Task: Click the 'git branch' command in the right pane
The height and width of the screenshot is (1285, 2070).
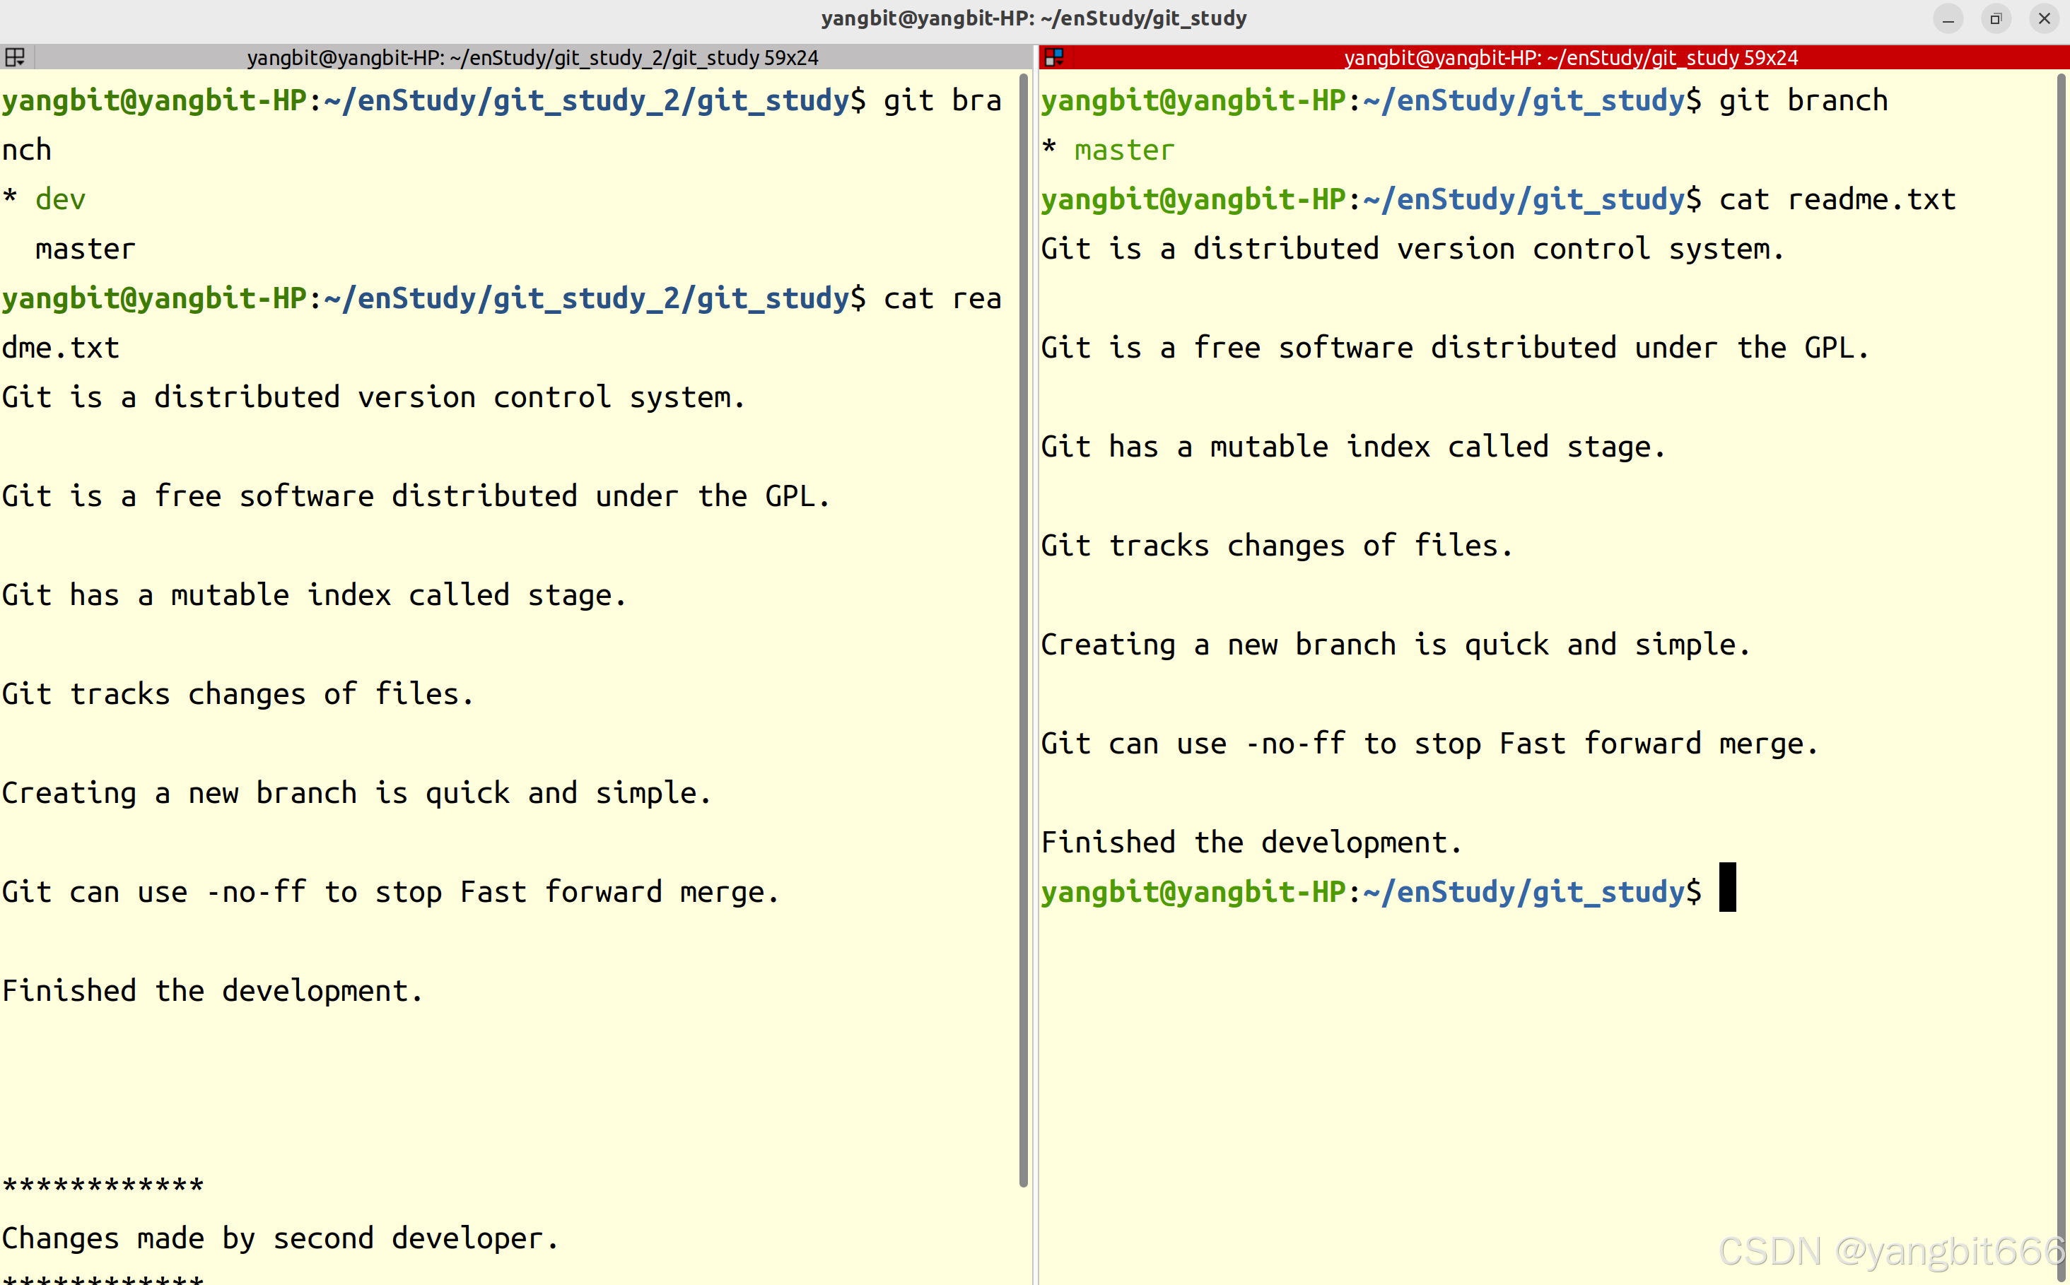Action: [1802, 100]
